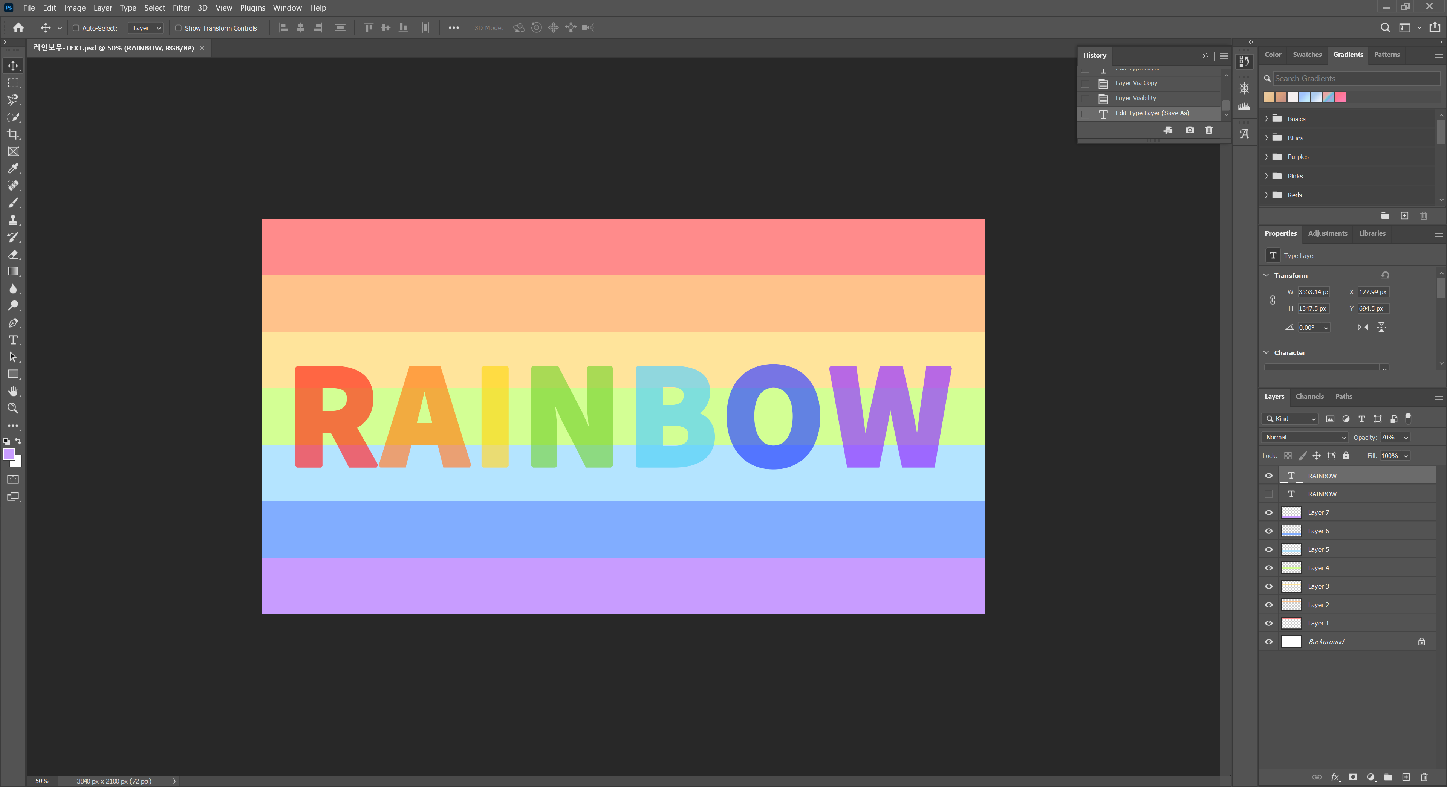Select the Horizontal Type tool

pos(13,340)
